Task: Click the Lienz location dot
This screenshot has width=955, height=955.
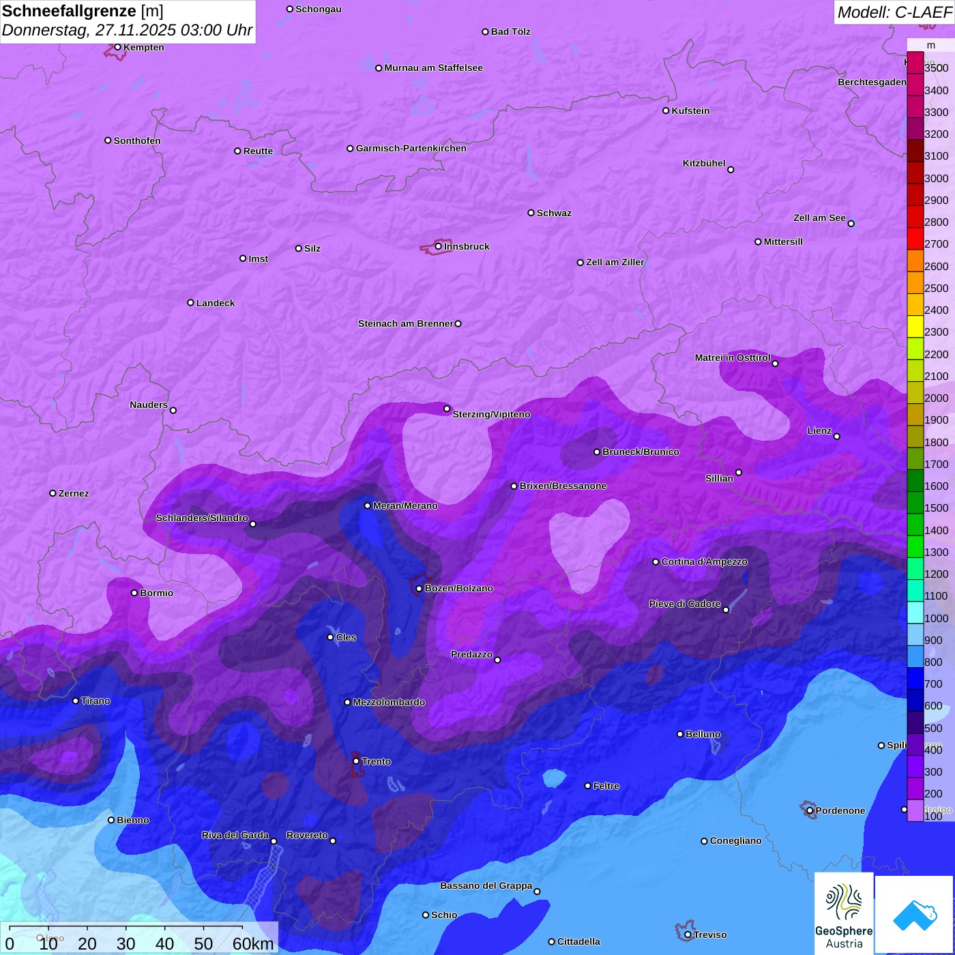Action: click(x=837, y=437)
